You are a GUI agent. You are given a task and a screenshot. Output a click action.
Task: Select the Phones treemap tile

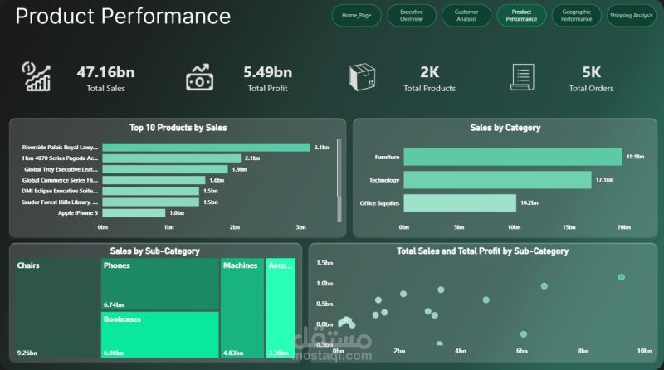pos(160,284)
